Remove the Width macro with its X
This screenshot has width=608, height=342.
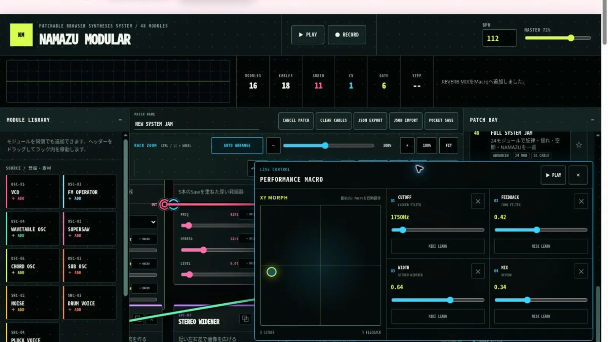click(478, 271)
